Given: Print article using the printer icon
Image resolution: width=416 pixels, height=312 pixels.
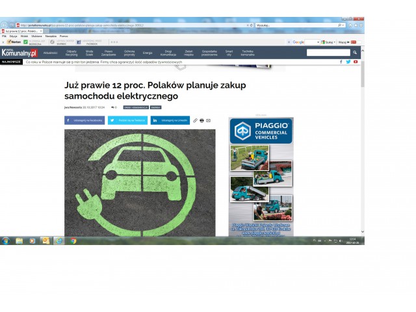Looking at the screenshot, I should [201, 120].
